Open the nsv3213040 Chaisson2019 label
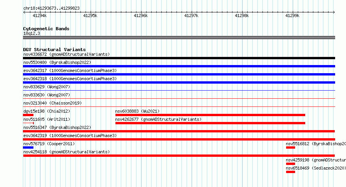Screen dimensions: 346x187 (52, 103)
